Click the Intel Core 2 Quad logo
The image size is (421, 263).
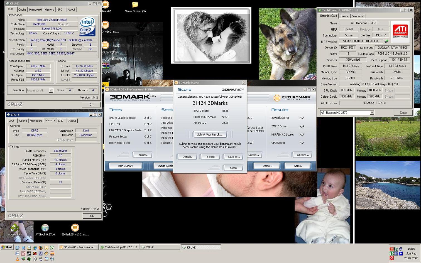click(87, 26)
